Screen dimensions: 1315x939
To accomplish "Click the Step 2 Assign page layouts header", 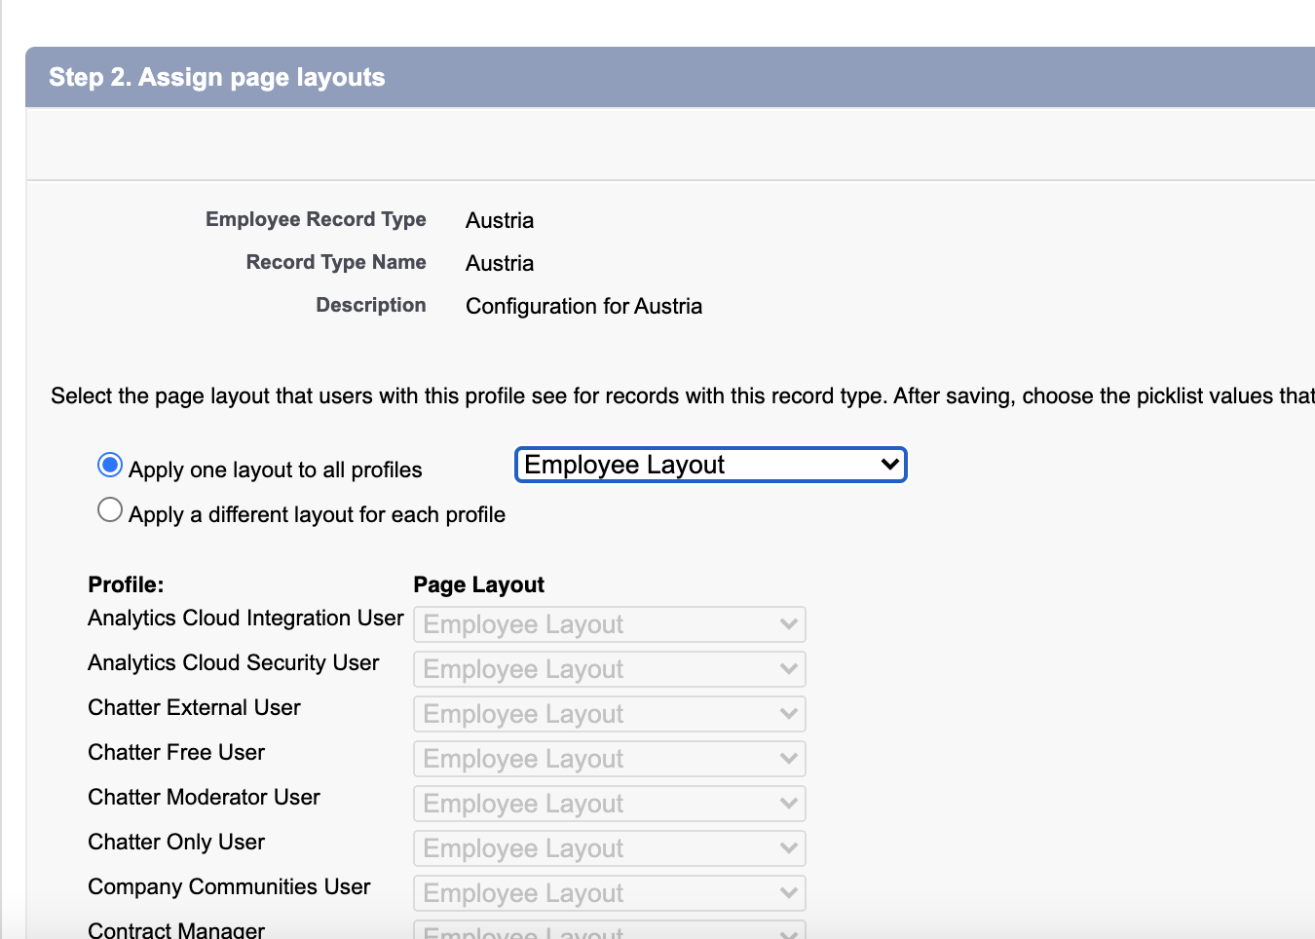I will [x=217, y=77].
